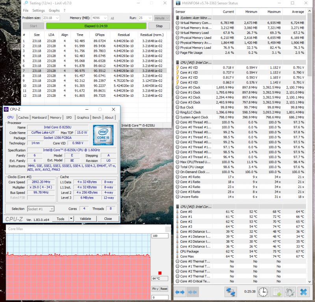Click the sensor icon beside Ring/LLC Clock

178,112
